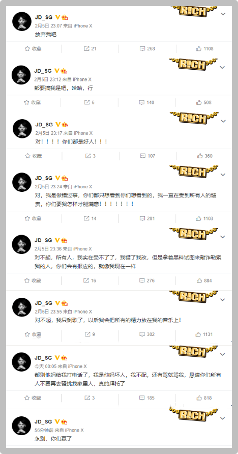Open comments with 276 on 23:36 post
238x454 pixels.
coord(147,280)
